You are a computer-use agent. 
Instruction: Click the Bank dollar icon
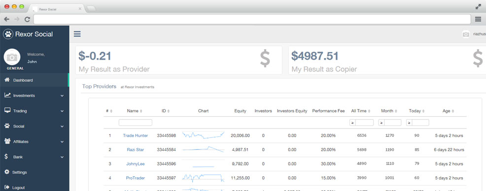coord(6,157)
